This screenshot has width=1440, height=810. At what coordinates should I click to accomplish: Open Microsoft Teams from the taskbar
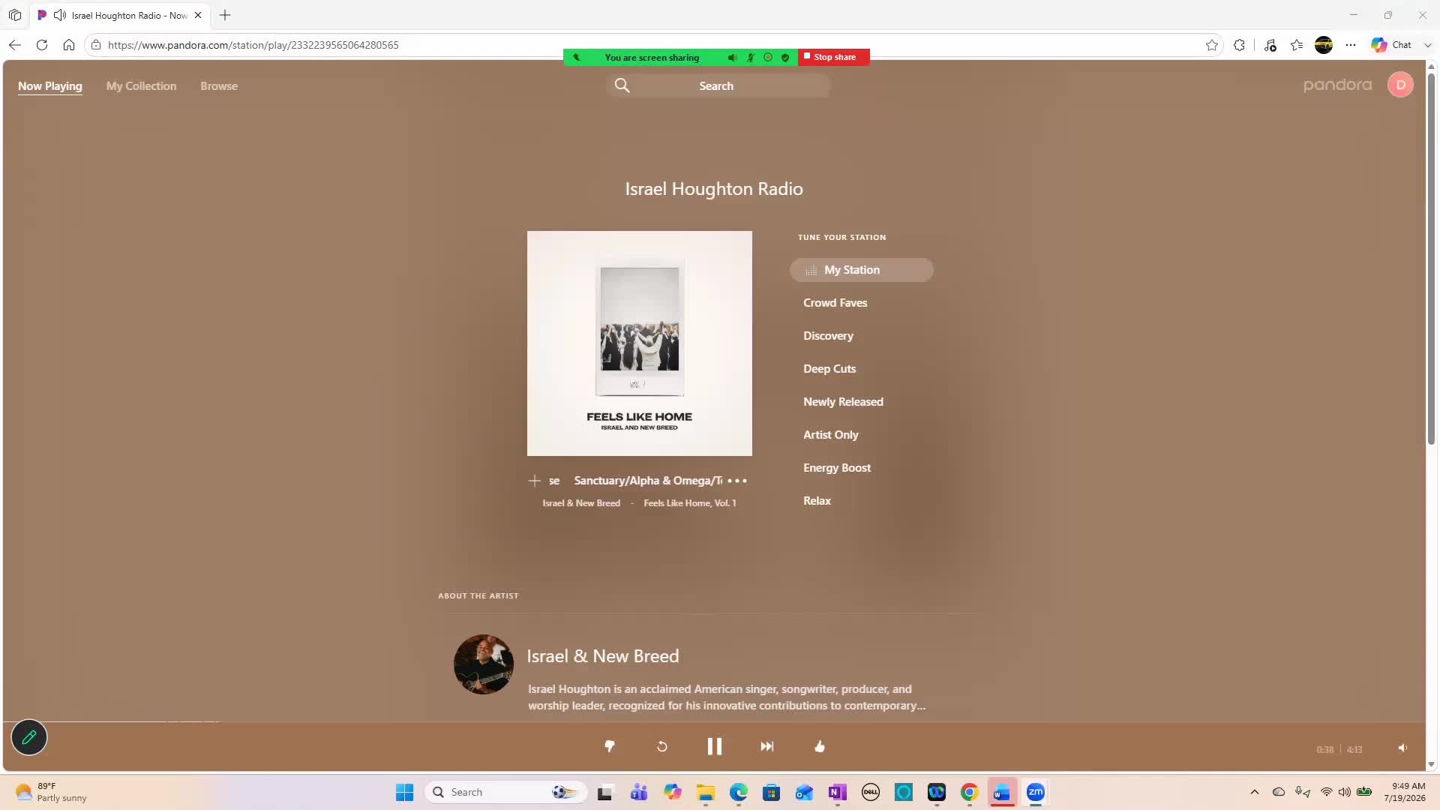tap(639, 792)
